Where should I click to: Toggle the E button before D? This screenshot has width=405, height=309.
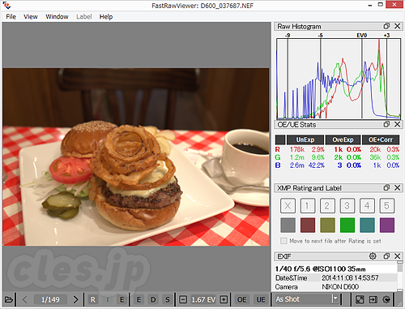point(139,299)
